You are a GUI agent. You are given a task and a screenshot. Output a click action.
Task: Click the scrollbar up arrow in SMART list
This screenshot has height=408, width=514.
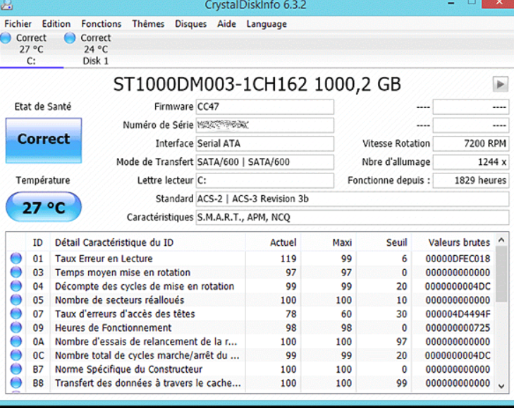tap(501, 240)
